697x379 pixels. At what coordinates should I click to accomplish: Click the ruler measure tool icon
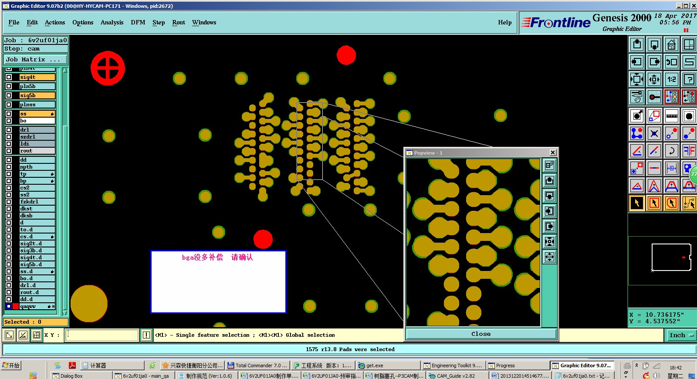pos(672,116)
